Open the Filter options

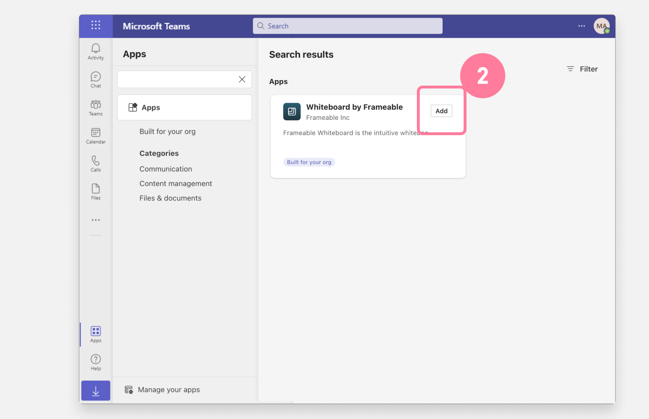click(x=582, y=69)
